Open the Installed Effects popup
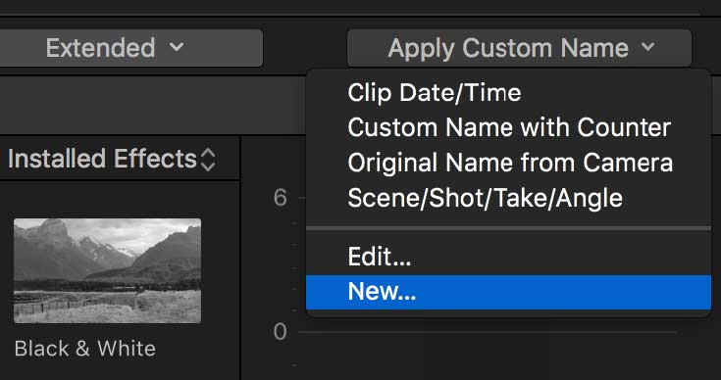 point(112,160)
